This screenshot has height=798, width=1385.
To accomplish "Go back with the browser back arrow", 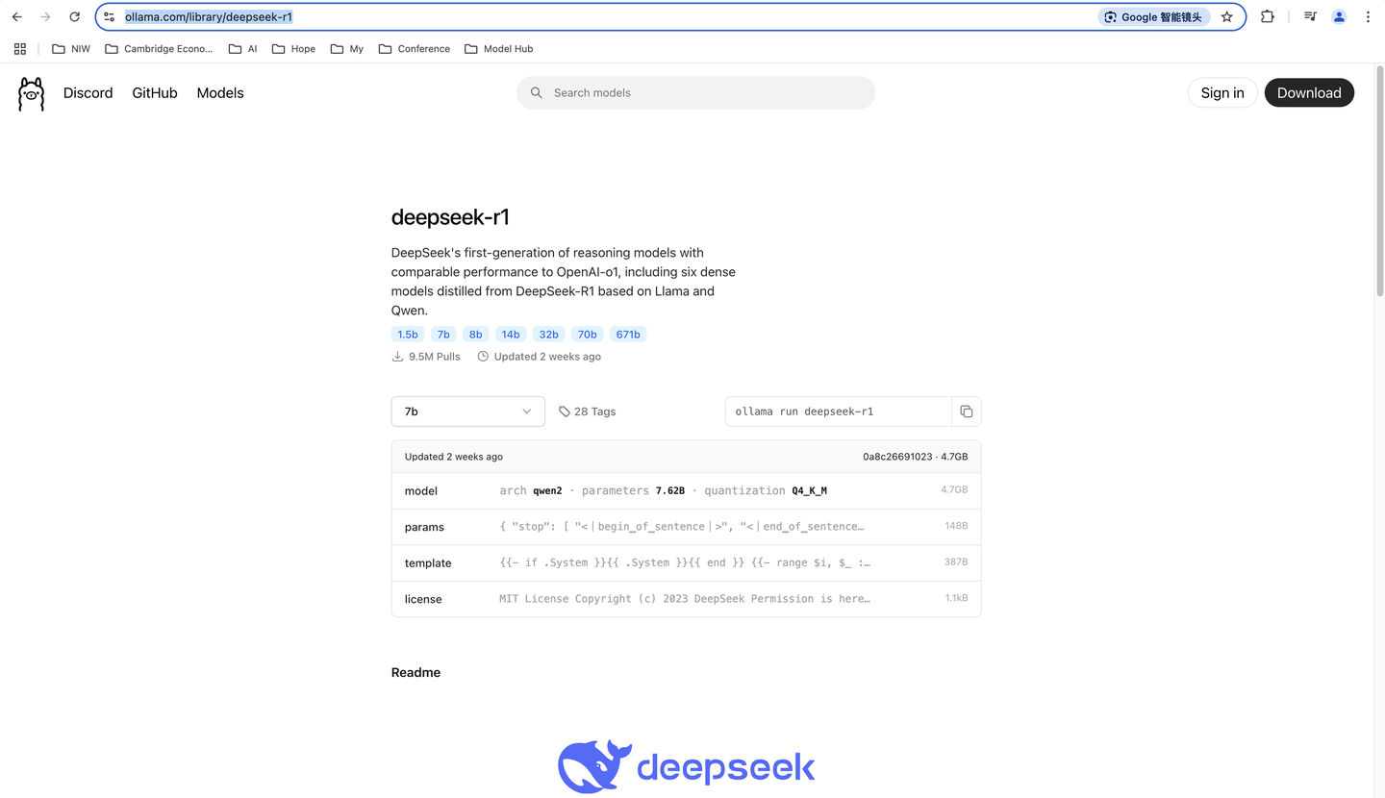I will pyautogui.click(x=17, y=17).
